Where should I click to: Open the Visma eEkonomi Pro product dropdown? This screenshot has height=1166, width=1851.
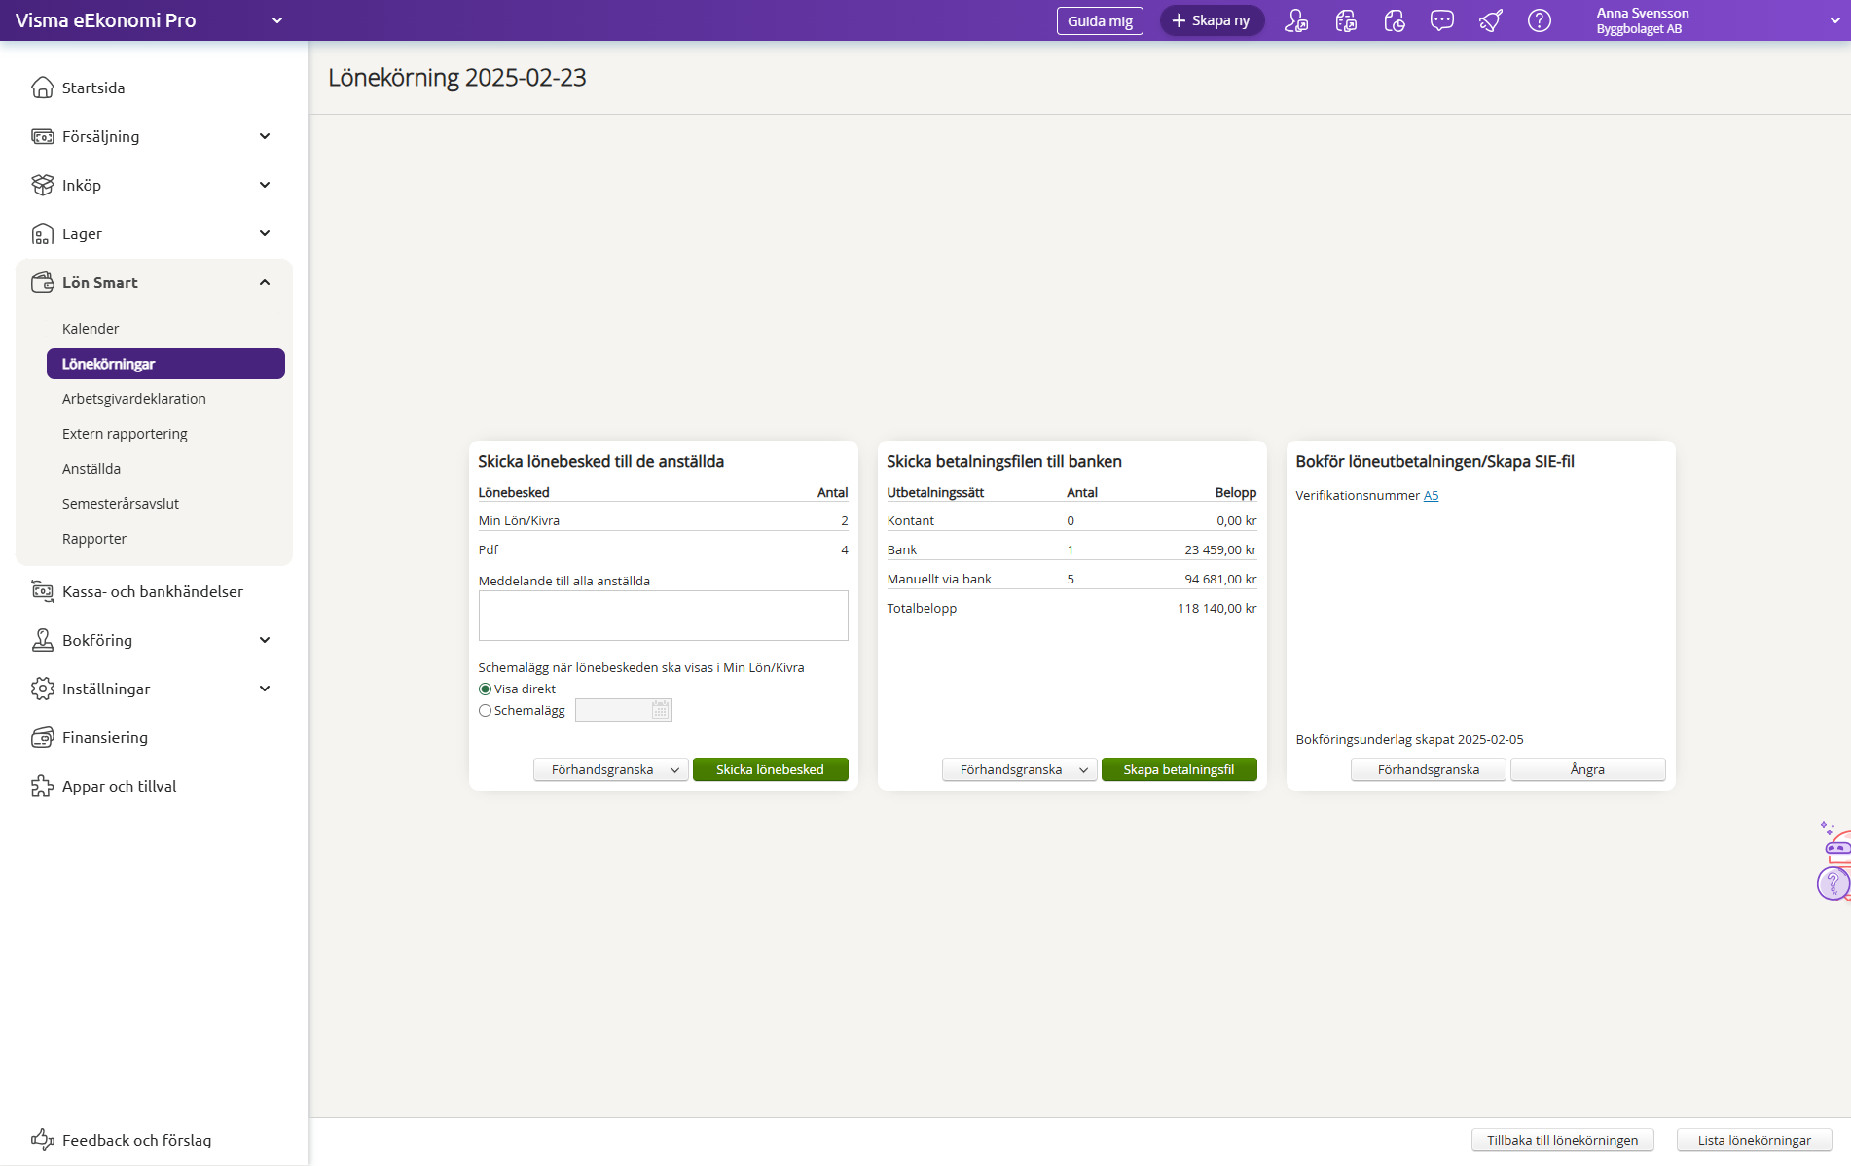277,20
